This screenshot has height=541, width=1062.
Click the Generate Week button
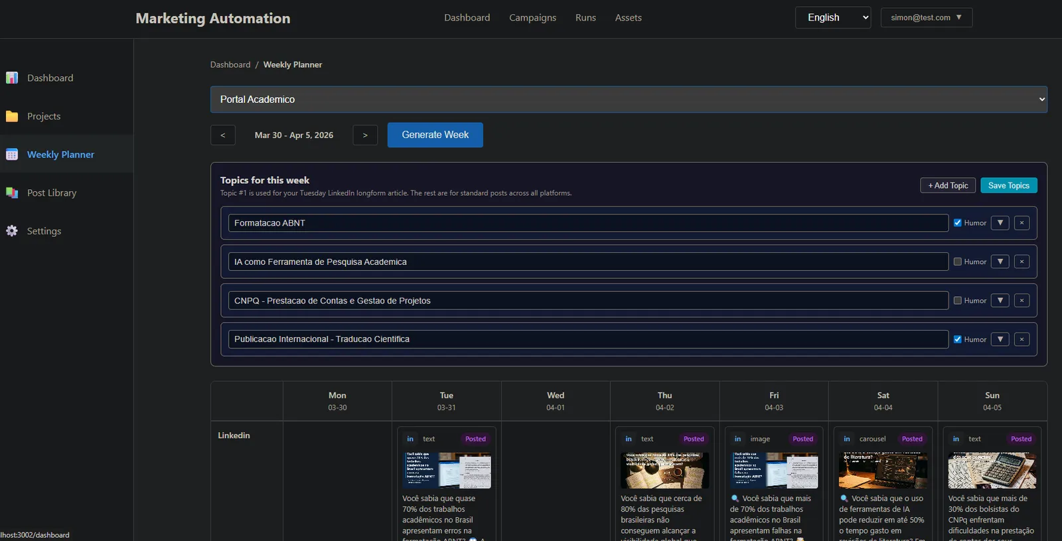[x=435, y=135]
